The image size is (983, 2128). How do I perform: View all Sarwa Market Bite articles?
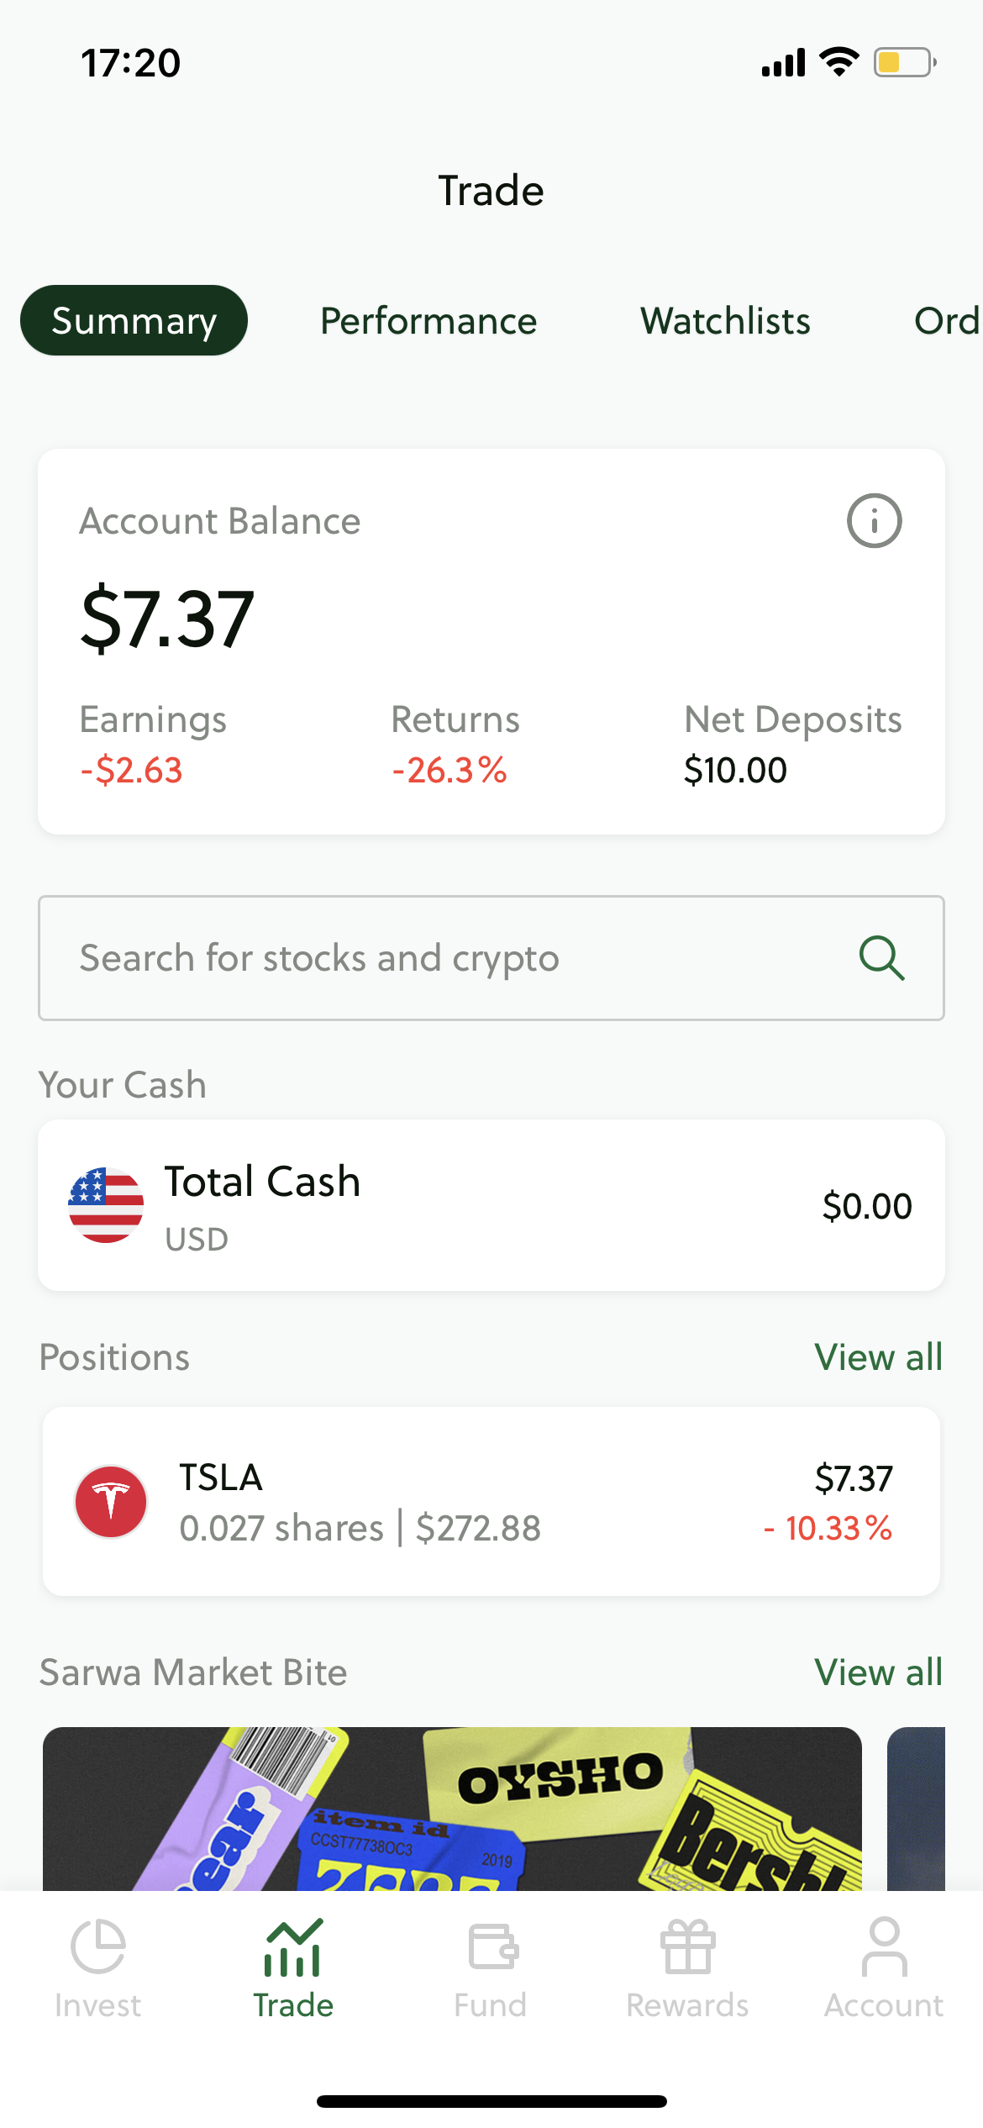point(879,1672)
